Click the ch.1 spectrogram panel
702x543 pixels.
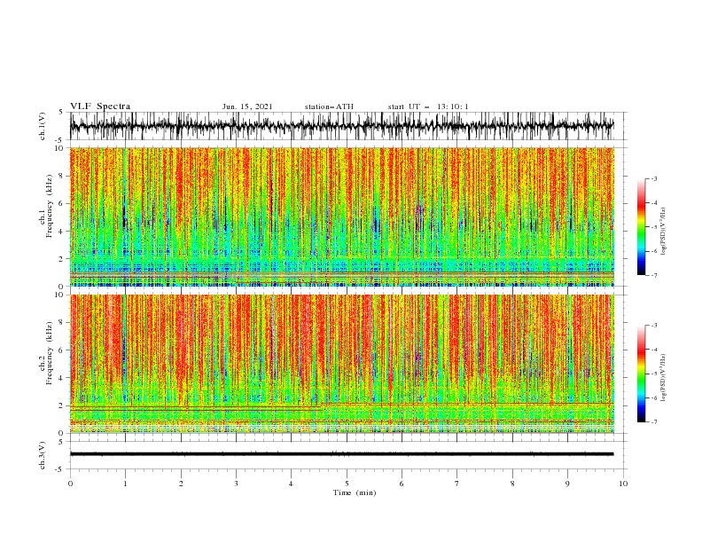[x=341, y=216]
